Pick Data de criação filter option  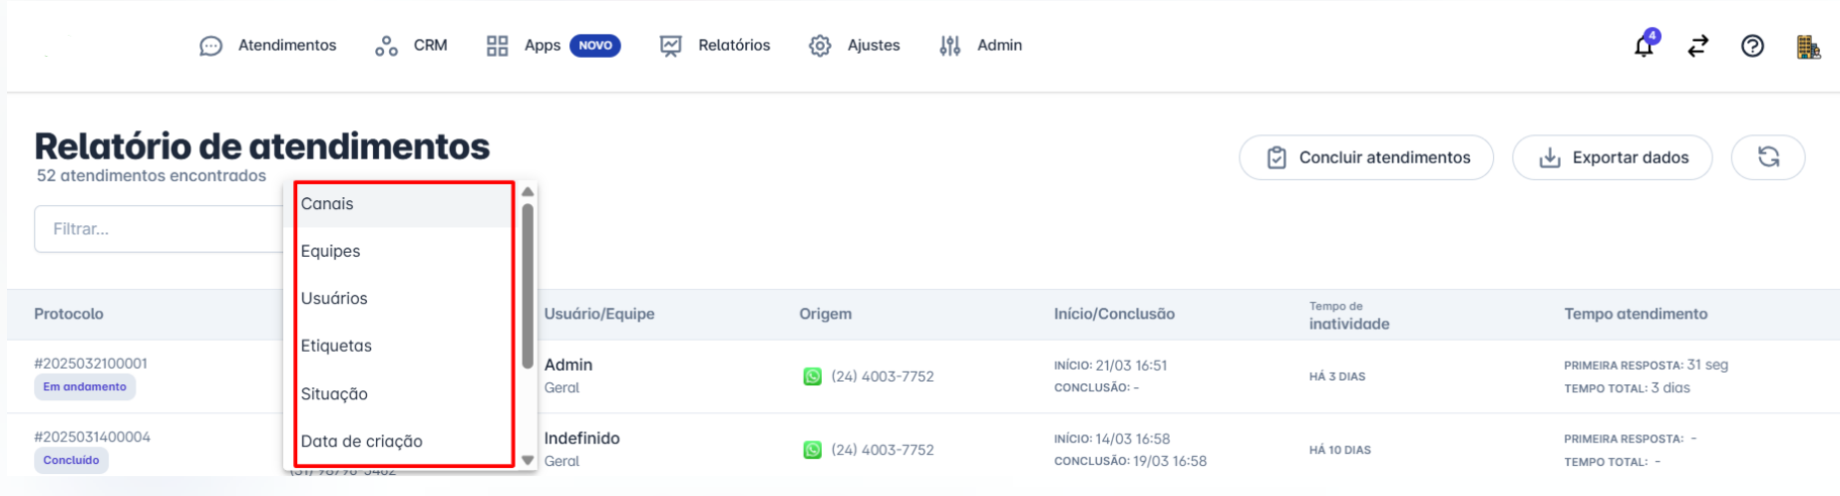(x=362, y=441)
